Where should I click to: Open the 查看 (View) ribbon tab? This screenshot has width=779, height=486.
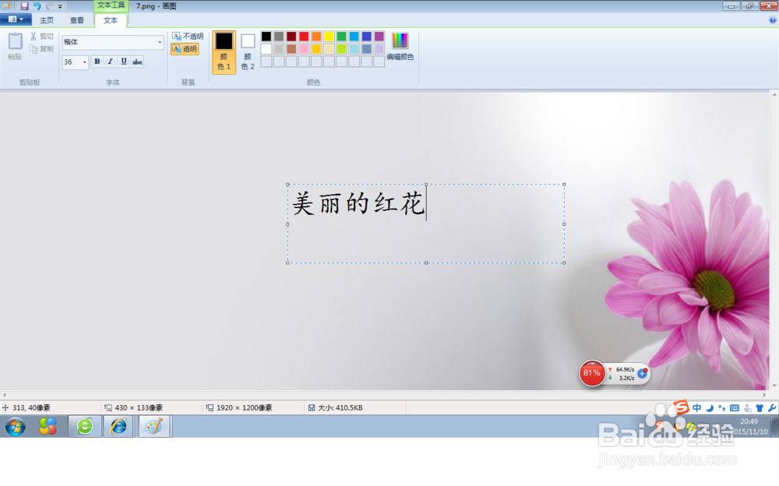click(x=76, y=20)
